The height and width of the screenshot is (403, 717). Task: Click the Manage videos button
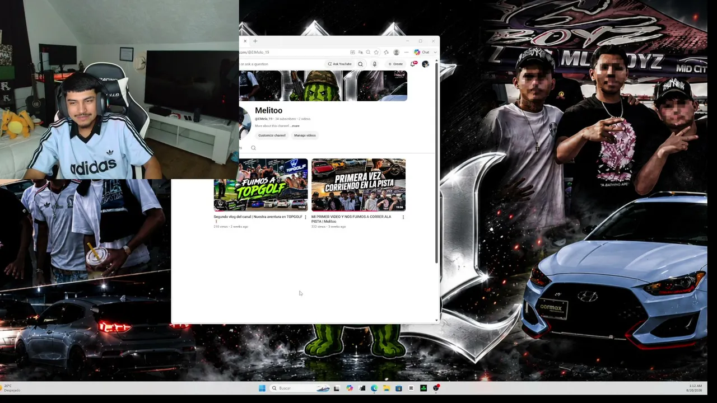pos(305,135)
